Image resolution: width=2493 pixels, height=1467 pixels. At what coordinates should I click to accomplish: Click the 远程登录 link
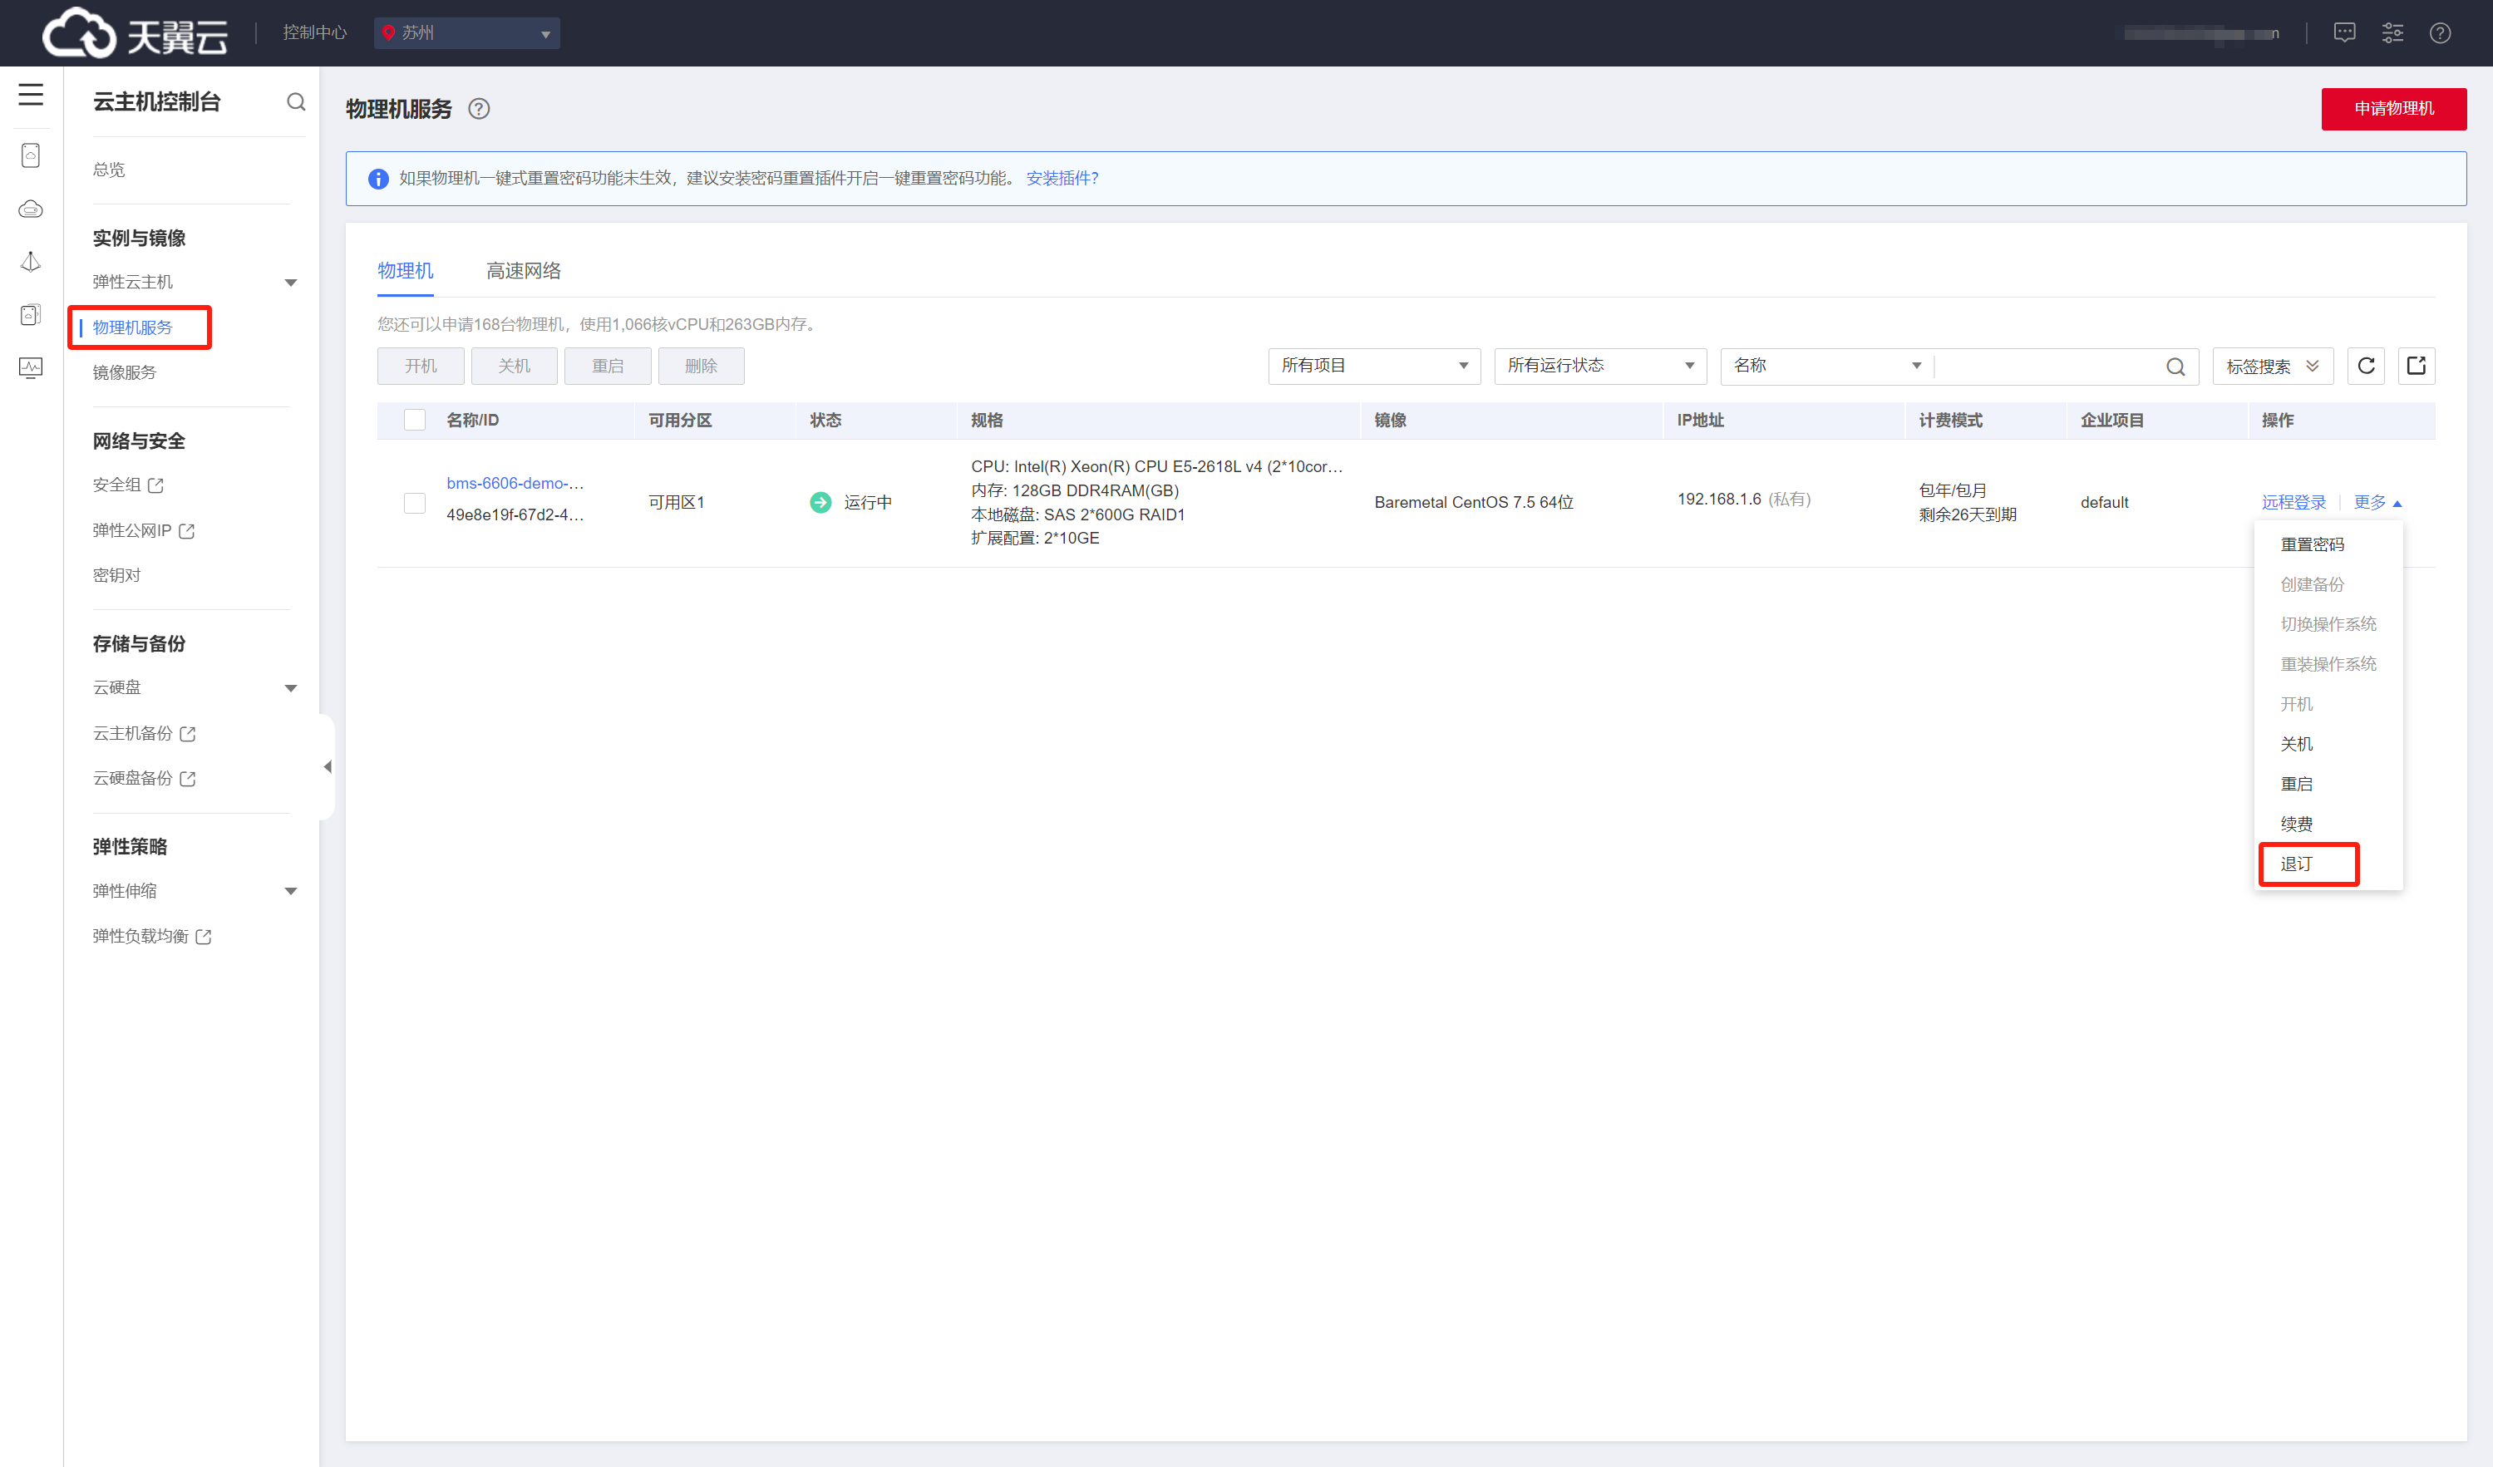(x=2293, y=503)
